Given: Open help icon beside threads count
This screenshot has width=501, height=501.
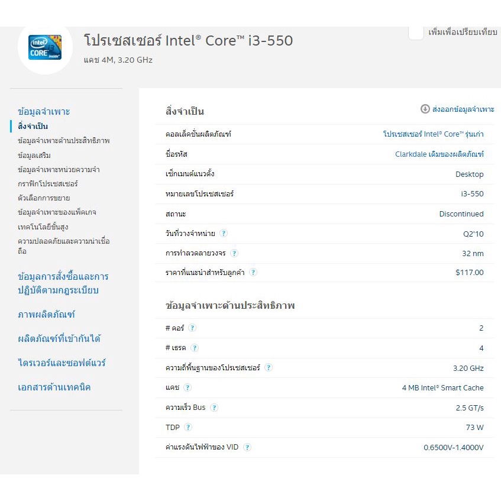Looking at the screenshot, I should click(x=195, y=348).
